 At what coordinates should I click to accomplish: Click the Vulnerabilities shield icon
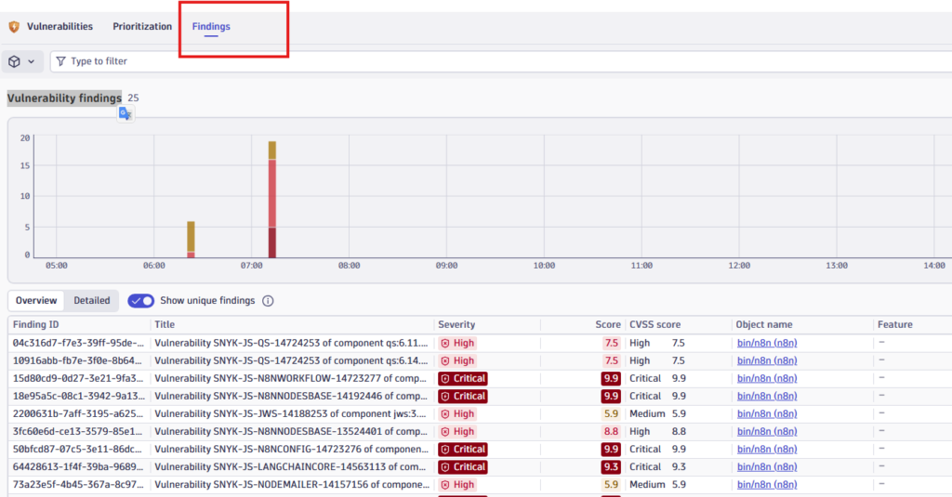[14, 27]
